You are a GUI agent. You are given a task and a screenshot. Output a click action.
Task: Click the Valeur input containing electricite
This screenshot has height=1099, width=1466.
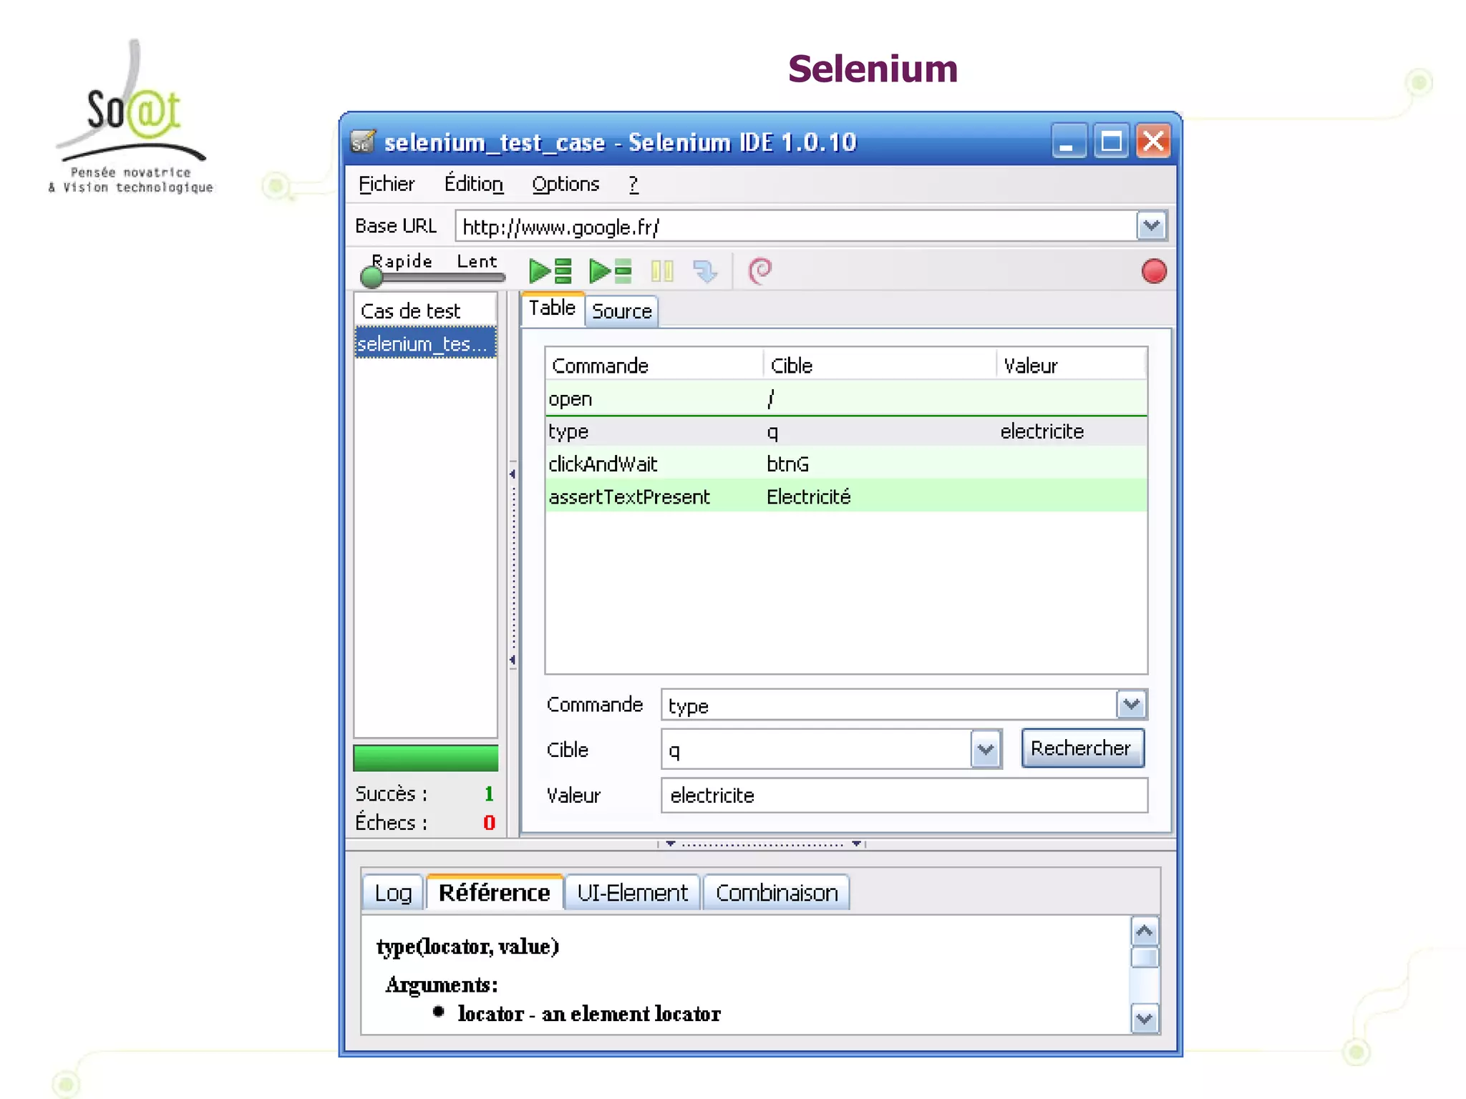(x=904, y=796)
